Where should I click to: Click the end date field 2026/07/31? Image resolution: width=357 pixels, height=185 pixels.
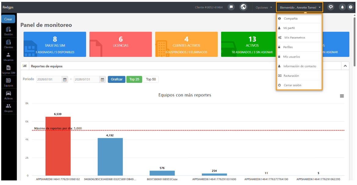click(87, 80)
